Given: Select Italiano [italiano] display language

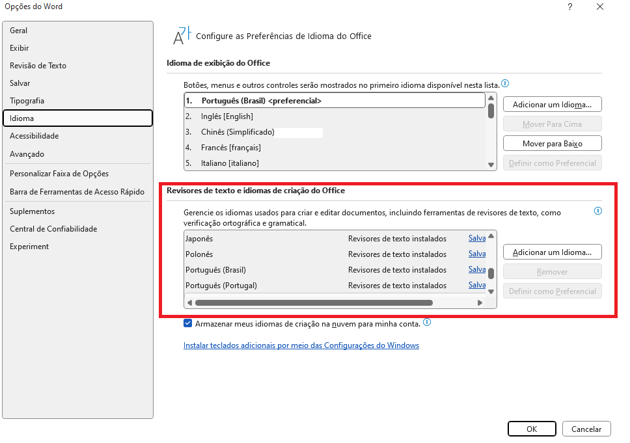Looking at the screenshot, I should pos(335,163).
